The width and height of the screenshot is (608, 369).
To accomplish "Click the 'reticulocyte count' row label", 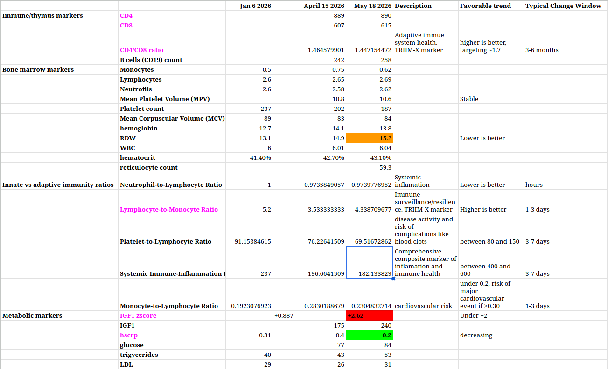I will point(172,167).
